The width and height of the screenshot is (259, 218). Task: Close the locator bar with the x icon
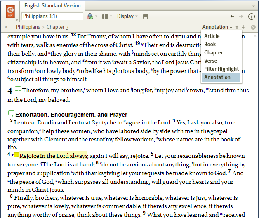point(253,27)
